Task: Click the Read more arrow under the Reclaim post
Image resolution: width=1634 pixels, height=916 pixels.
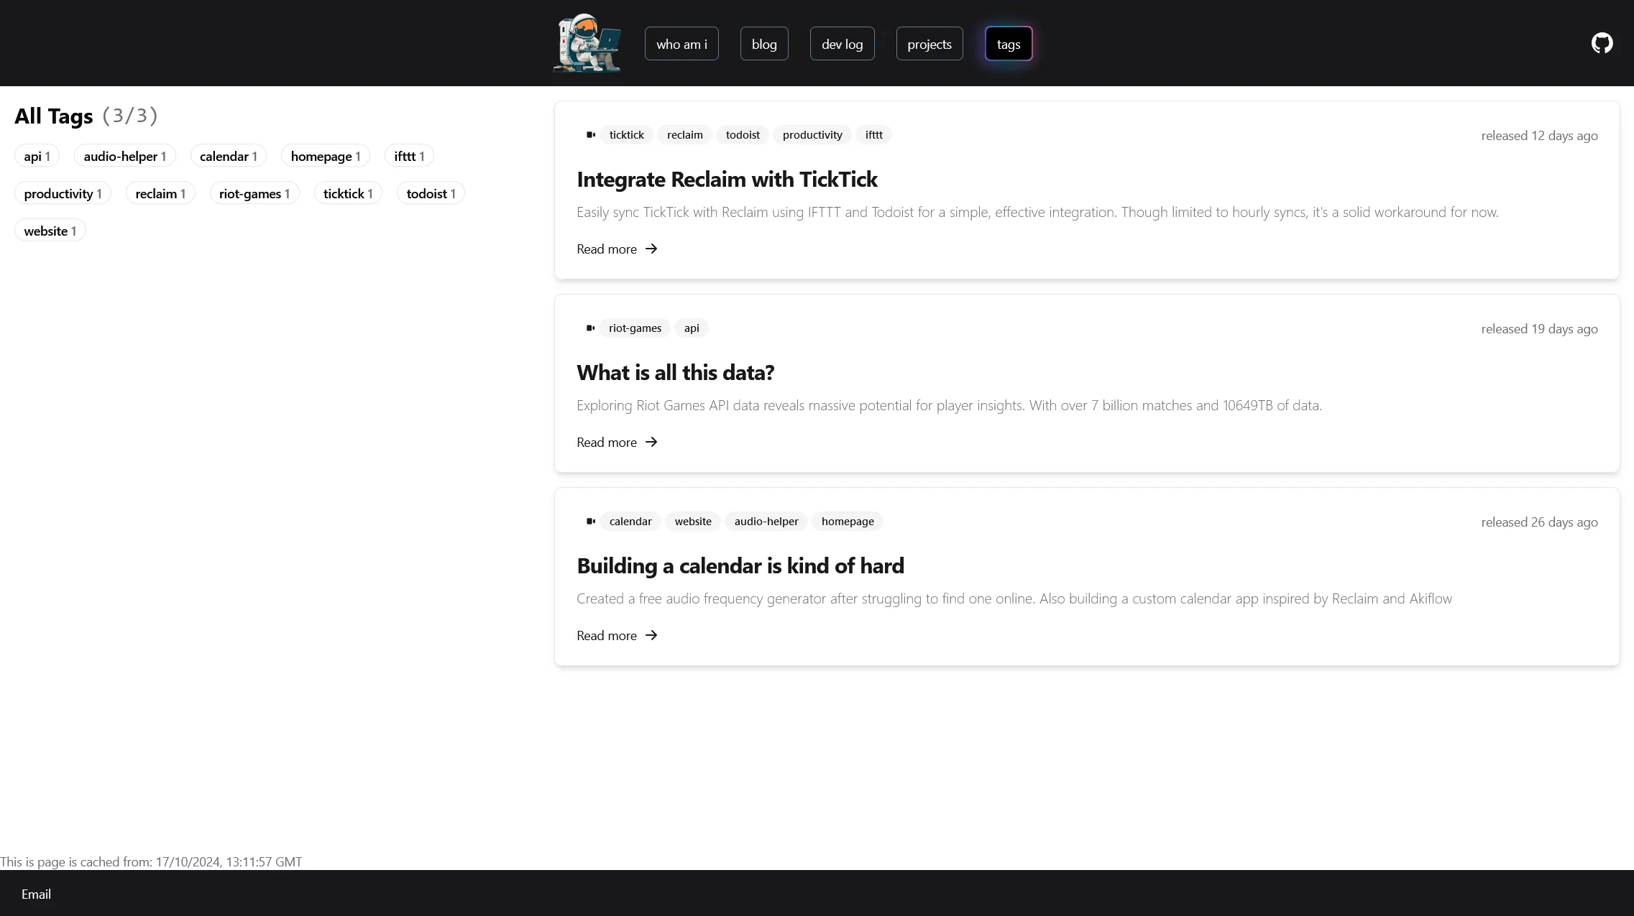Action: pyautogui.click(x=651, y=249)
